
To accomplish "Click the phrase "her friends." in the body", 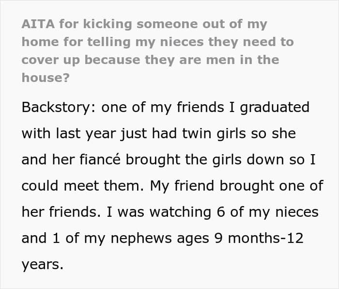I will pyautogui.click(x=61, y=212).
